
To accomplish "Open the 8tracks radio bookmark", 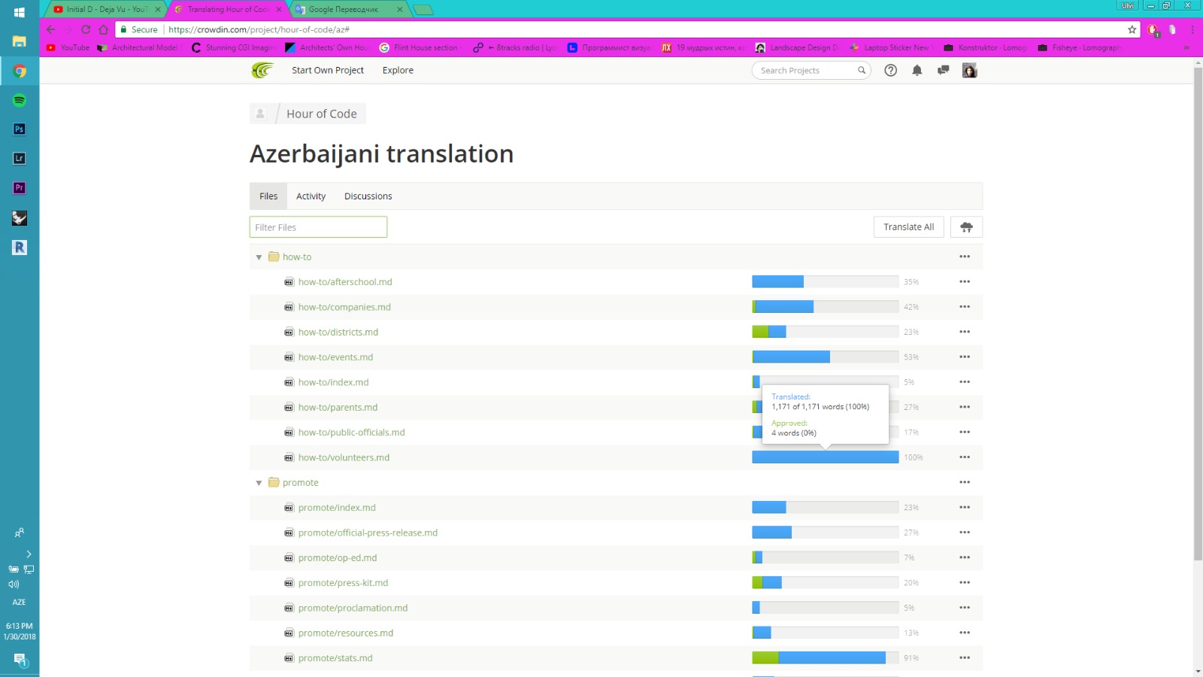I will click(515, 47).
